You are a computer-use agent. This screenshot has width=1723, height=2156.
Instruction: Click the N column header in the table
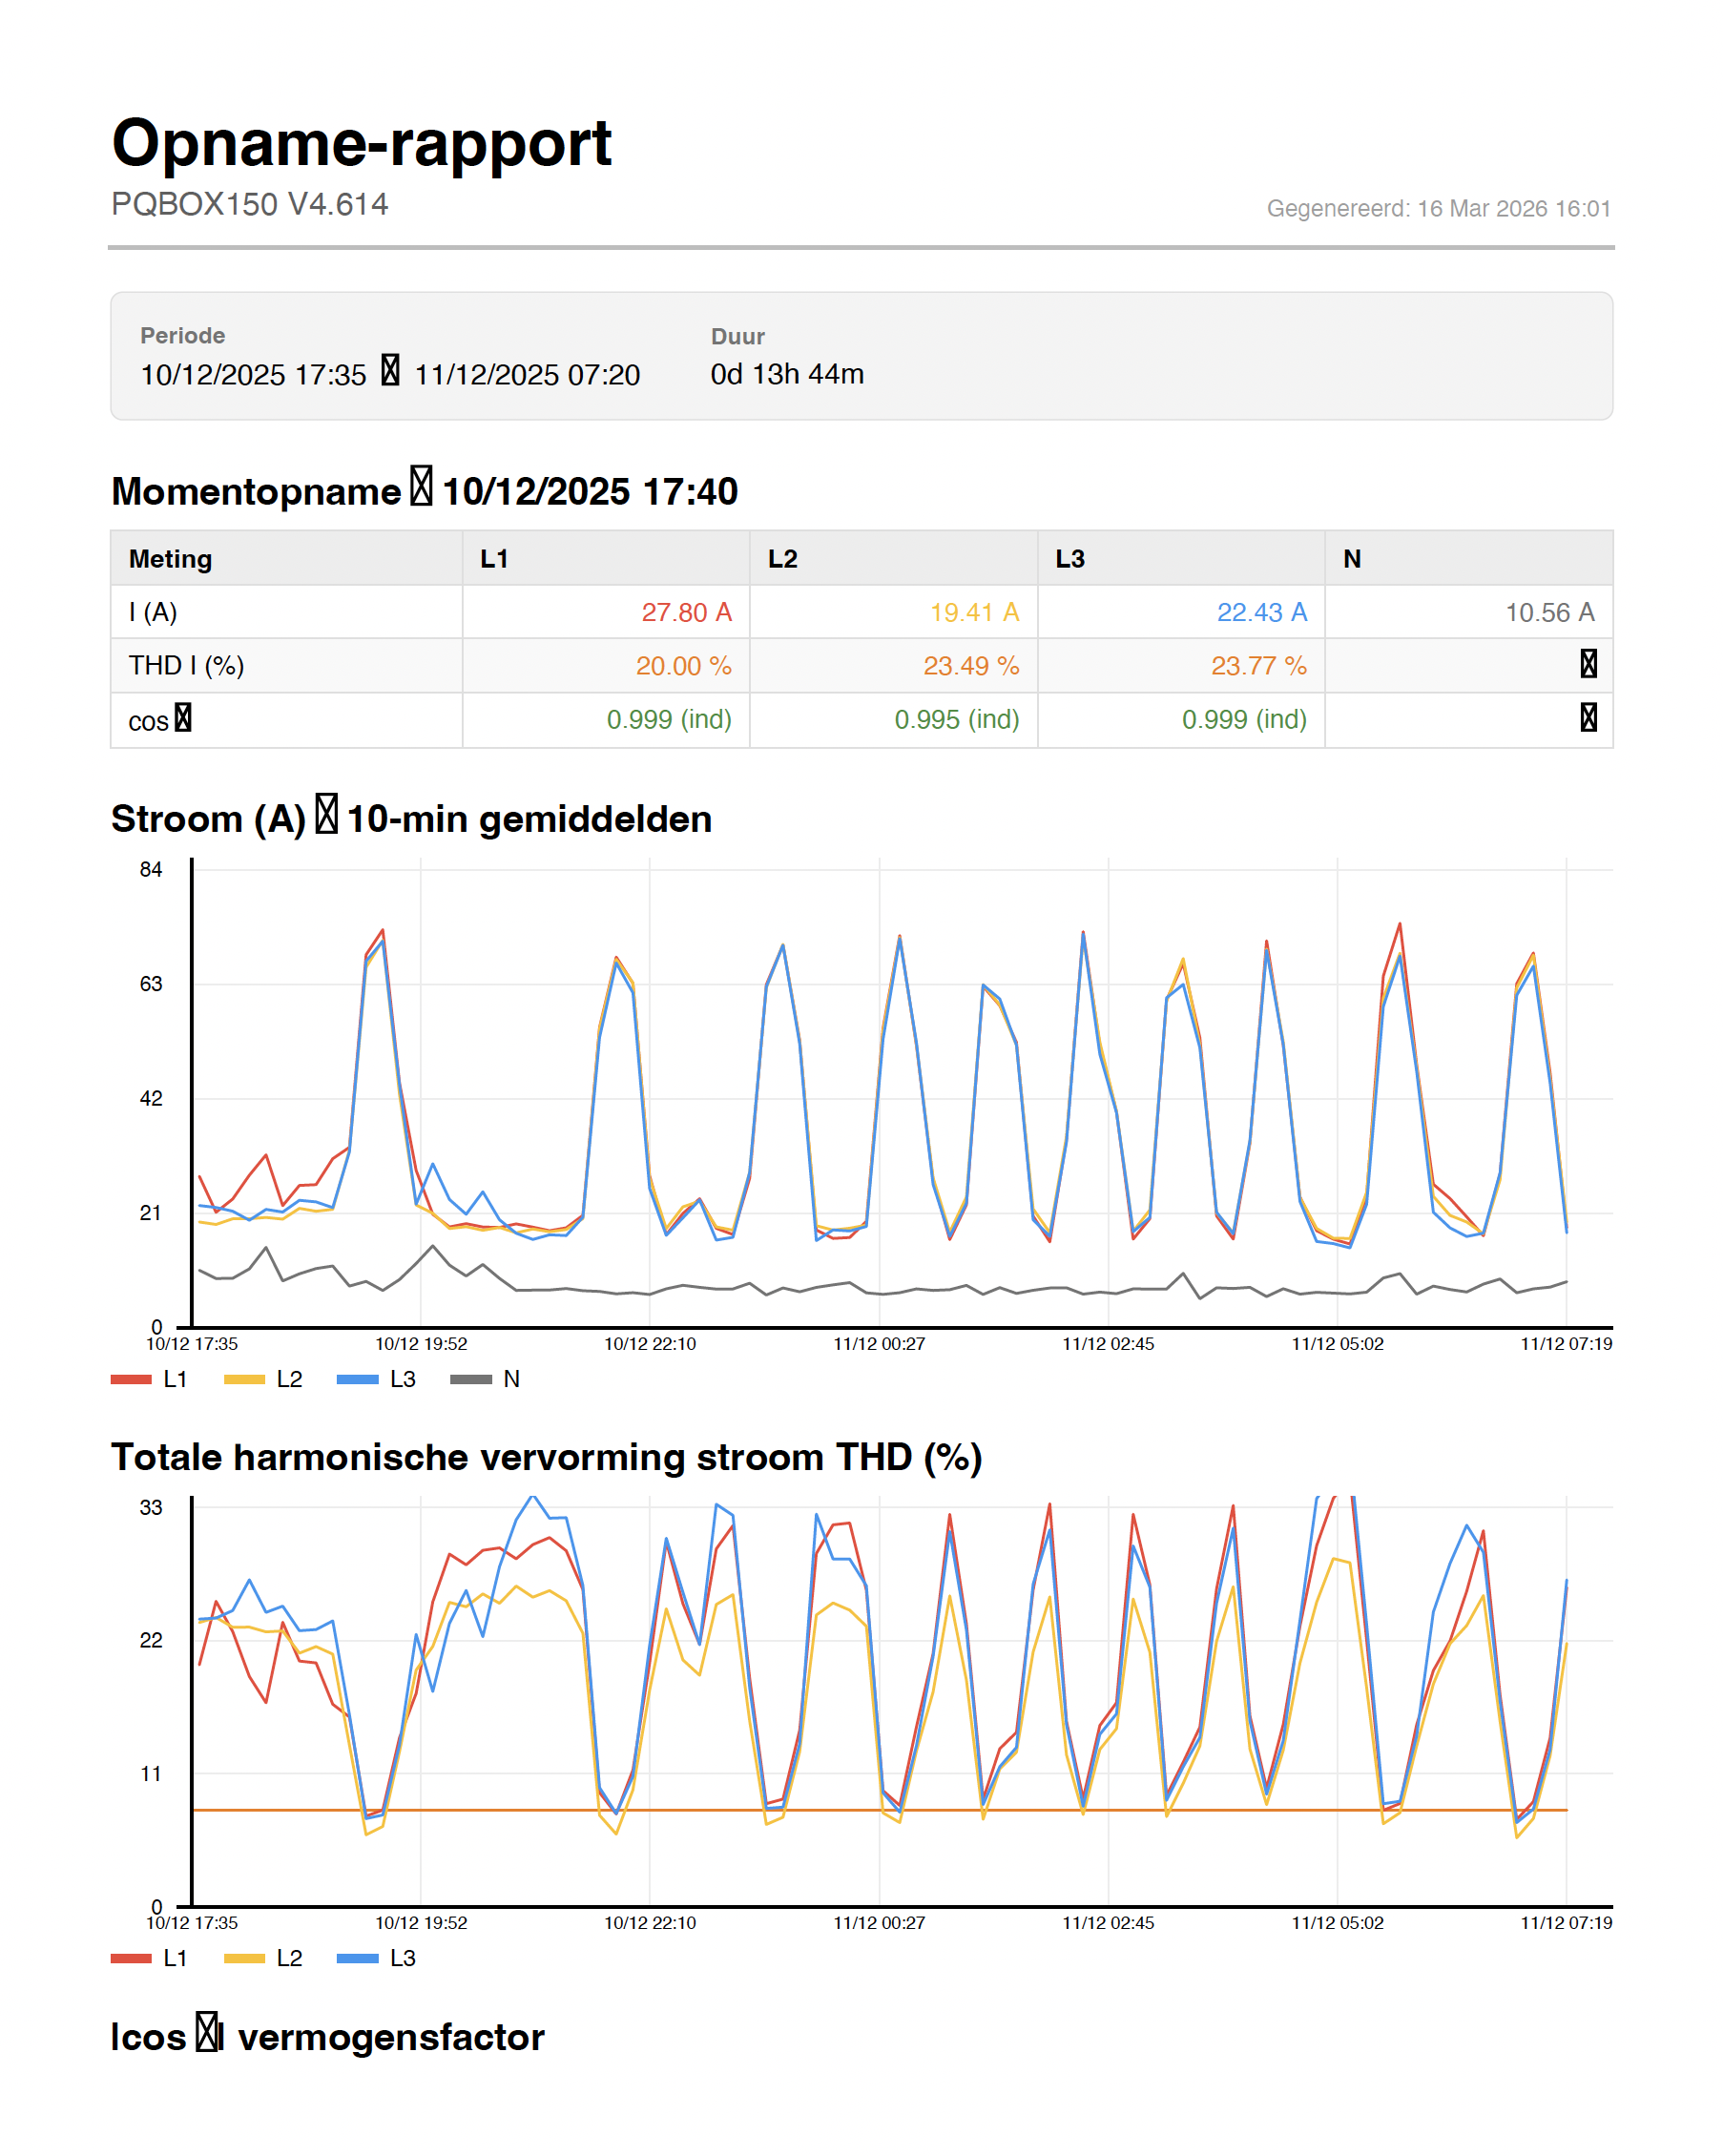point(1351,559)
